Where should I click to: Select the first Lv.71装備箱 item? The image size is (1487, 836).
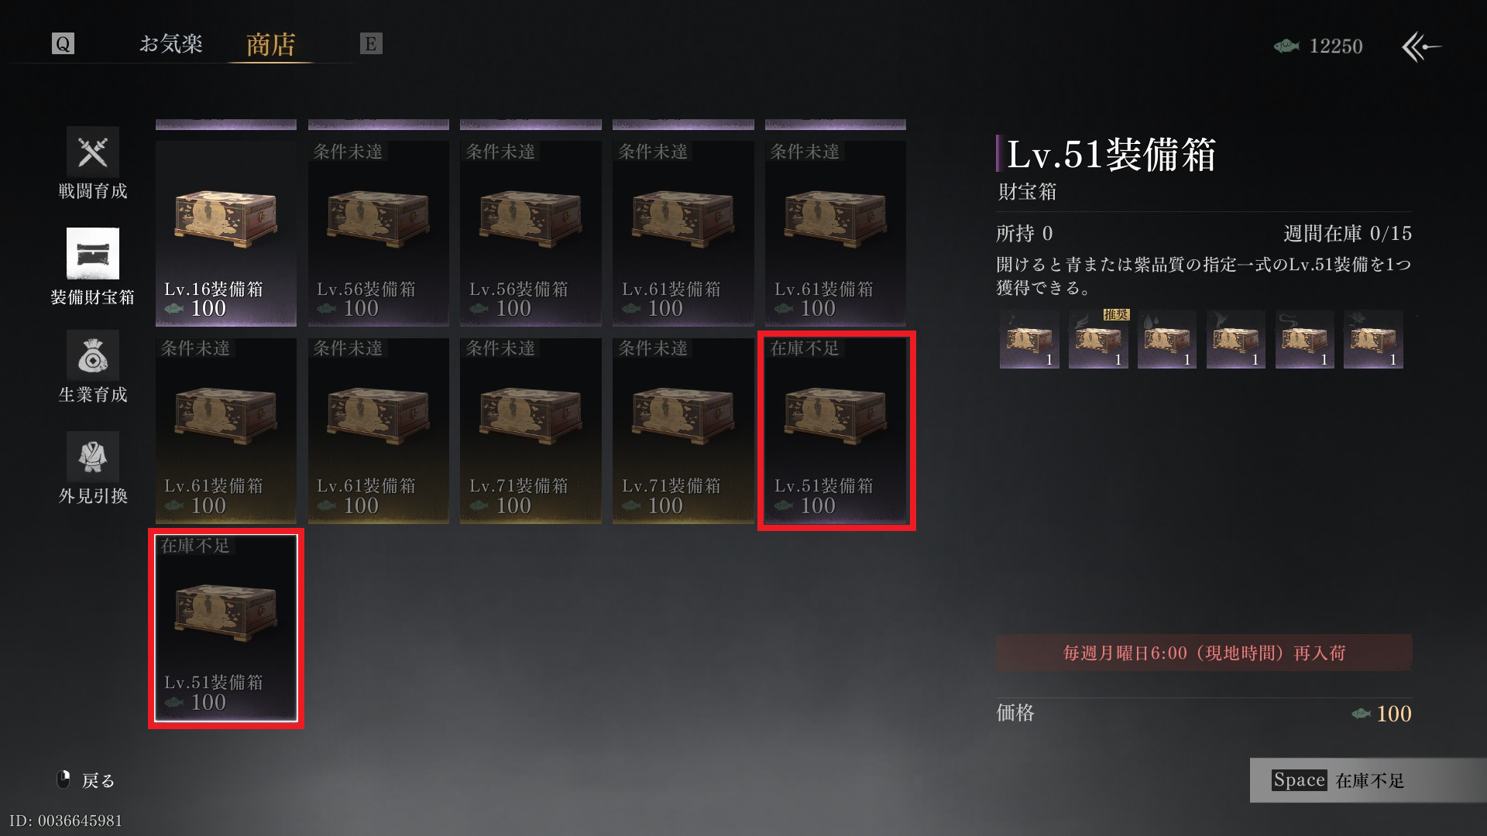tap(531, 430)
